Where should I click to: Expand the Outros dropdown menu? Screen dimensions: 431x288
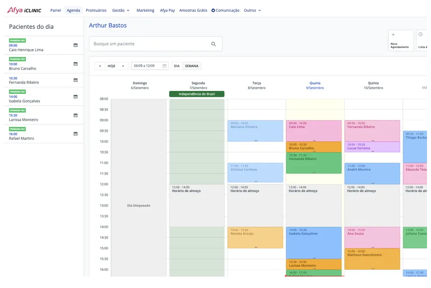pos(253,10)
